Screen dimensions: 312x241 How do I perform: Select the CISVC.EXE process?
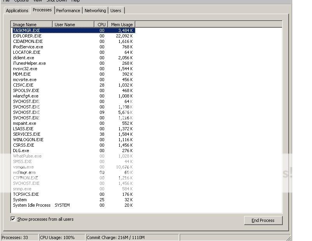coord(23,85)
